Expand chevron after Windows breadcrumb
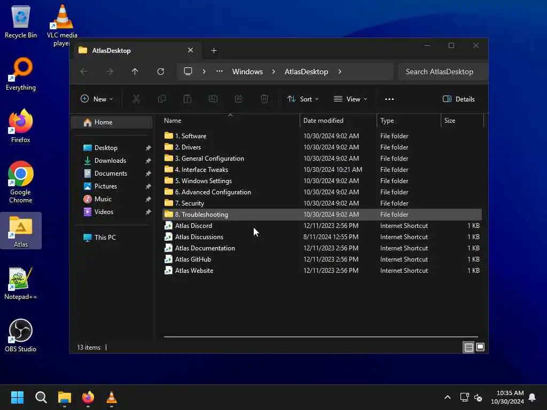 point(273,72)
